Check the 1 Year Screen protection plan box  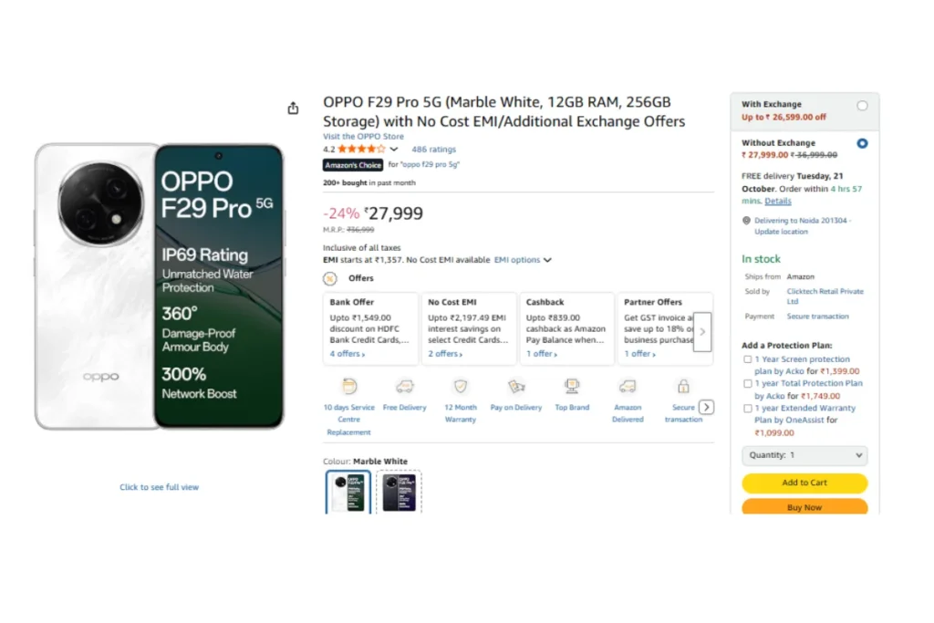tap(748, 359)
